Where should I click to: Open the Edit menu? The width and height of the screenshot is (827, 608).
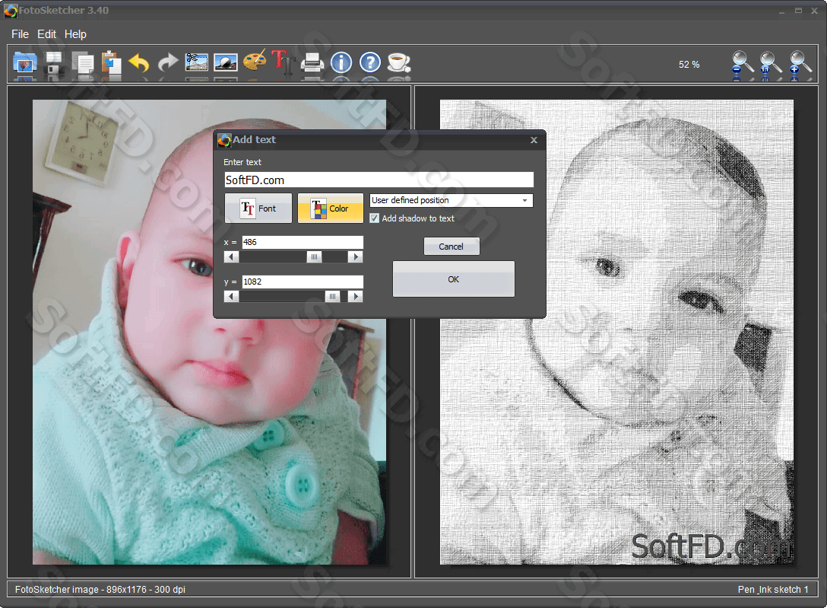[x=46, y=34]
